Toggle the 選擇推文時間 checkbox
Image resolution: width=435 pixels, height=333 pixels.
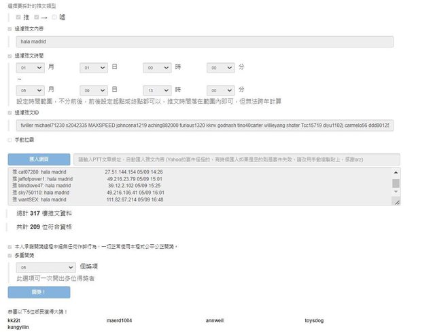pyautogui.click(x=10, y=56)
